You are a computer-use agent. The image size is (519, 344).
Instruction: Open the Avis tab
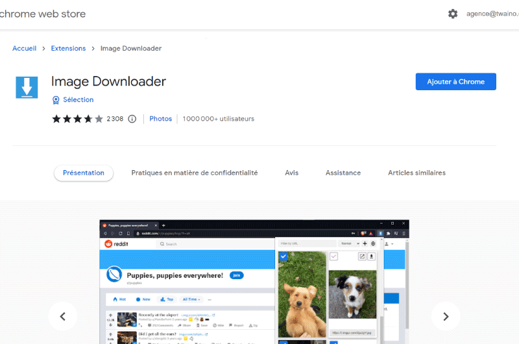click(x=291, y=173)
